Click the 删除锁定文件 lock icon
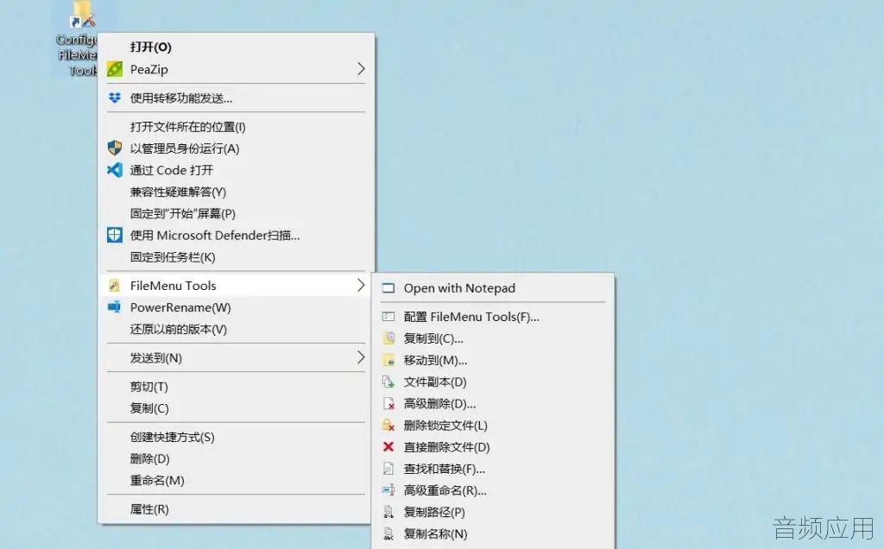Image resolution: width=884 pixels, height=549 pixels. click(388, 426)
